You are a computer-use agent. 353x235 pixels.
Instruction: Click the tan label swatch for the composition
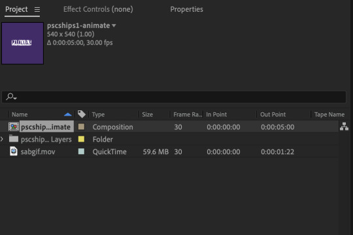pyautogui.click(x=81, y=127)
